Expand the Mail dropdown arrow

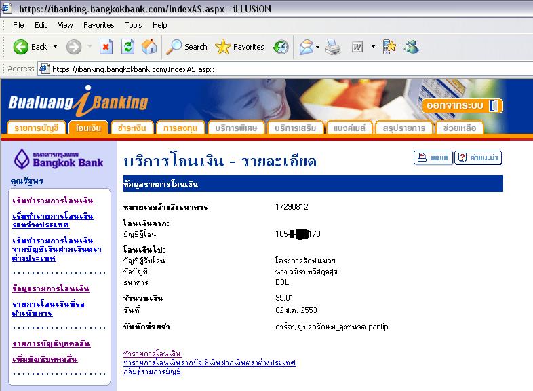click(x=318, y=47)
